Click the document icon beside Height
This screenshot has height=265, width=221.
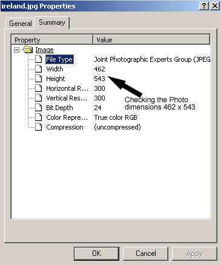[x=38, y=79]
